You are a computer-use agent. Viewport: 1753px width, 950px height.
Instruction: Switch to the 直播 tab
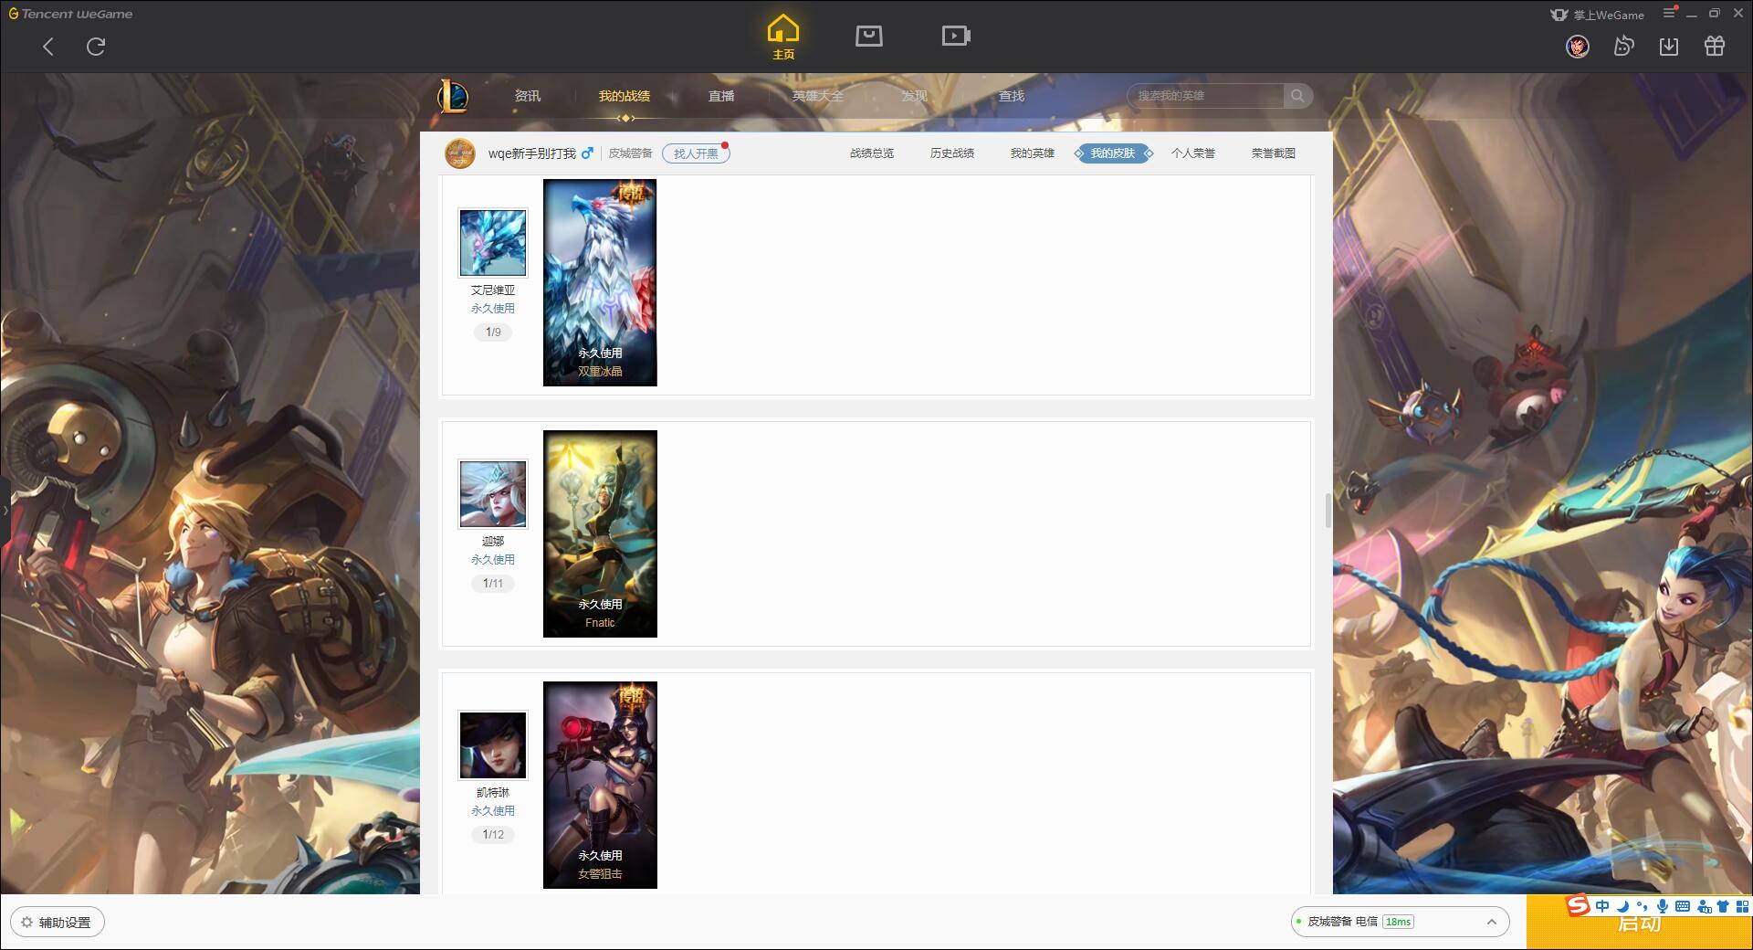click(x=721, y=96)
